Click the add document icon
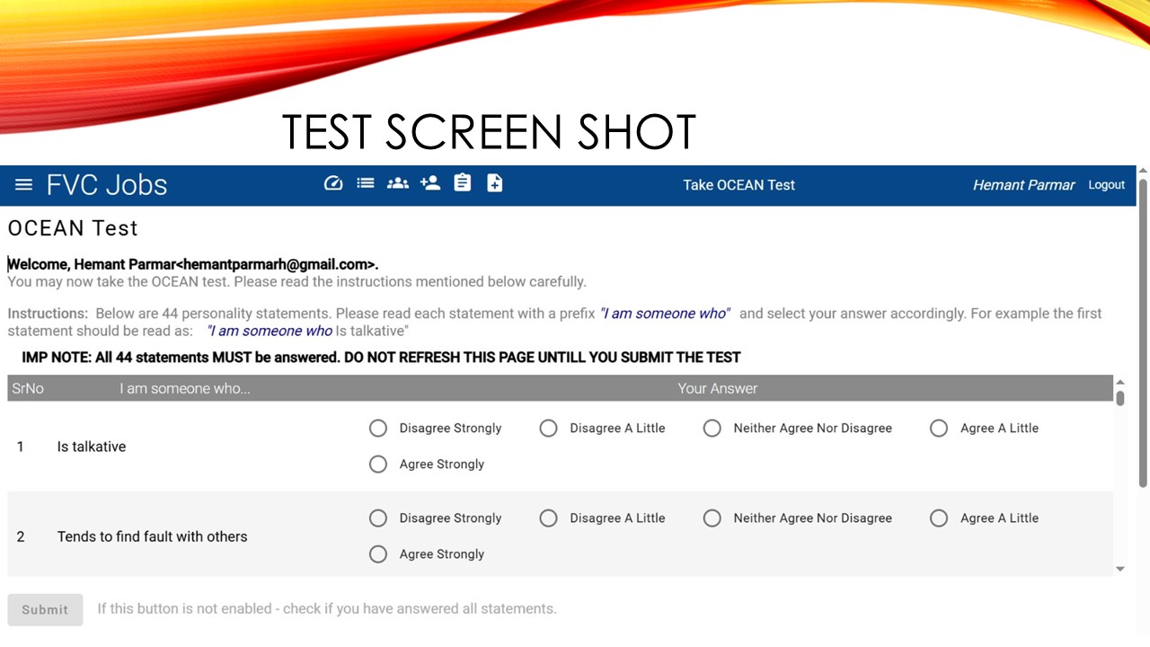The height and width of the screenshot is (647, 1150). 495,183
